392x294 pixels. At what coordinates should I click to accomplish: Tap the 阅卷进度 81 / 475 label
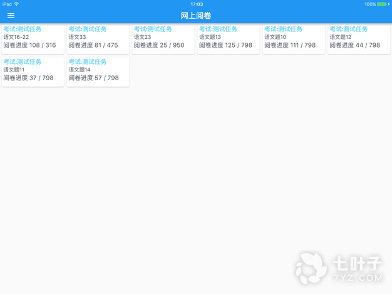(93, 45)
